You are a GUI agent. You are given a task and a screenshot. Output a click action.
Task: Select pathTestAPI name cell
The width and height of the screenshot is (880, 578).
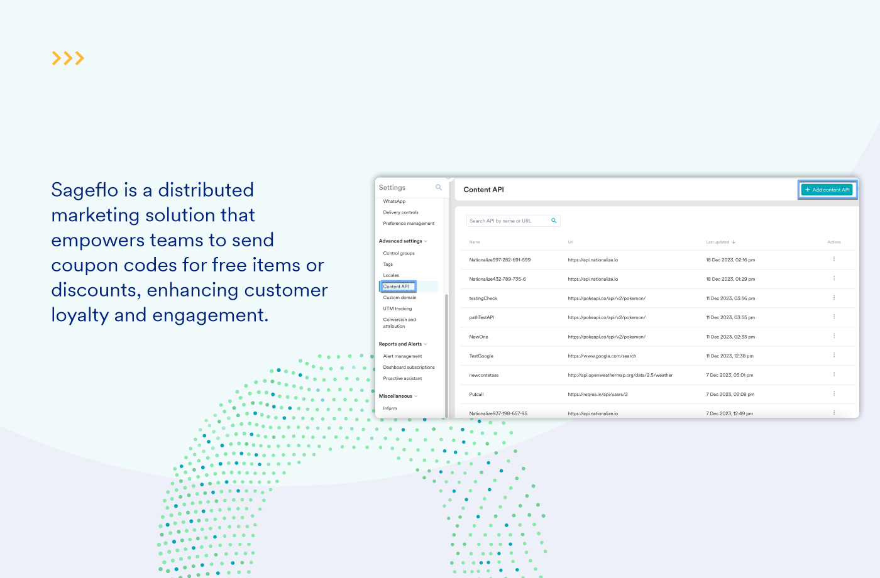pos(481,317)
